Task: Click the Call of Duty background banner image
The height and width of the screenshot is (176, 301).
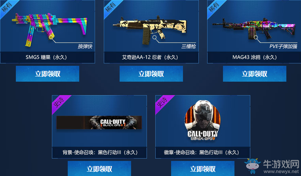Action: tap(99, 122)
